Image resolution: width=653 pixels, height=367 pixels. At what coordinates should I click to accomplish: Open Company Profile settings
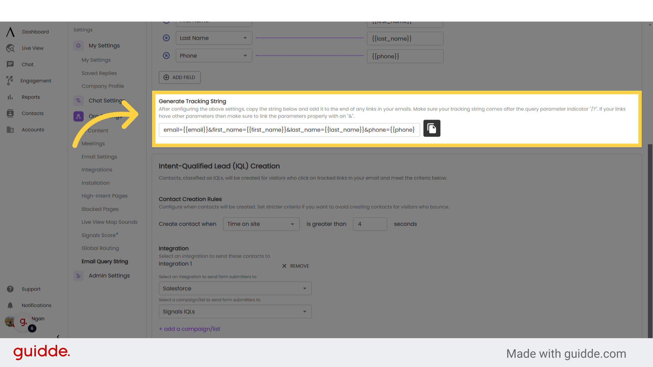coord(103,86)
